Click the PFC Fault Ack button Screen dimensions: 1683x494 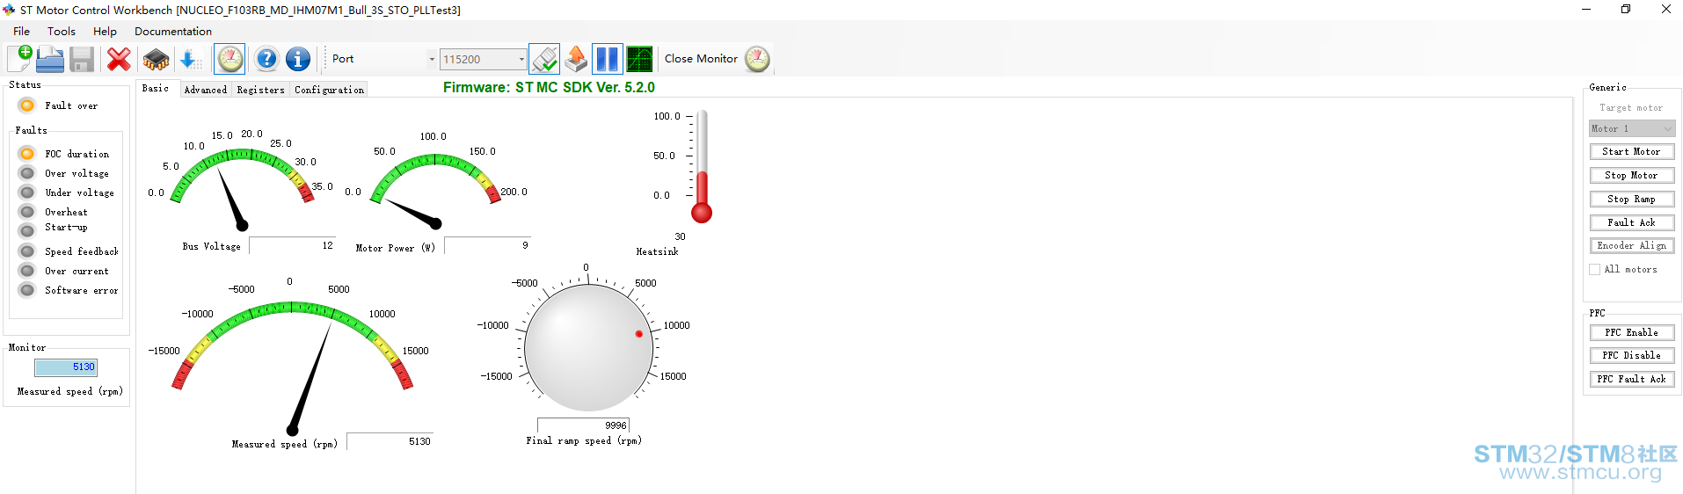[1631, 380]
